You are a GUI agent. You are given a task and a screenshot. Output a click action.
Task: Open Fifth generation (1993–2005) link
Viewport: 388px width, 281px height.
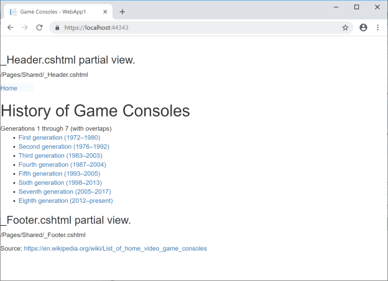[60, 174]
